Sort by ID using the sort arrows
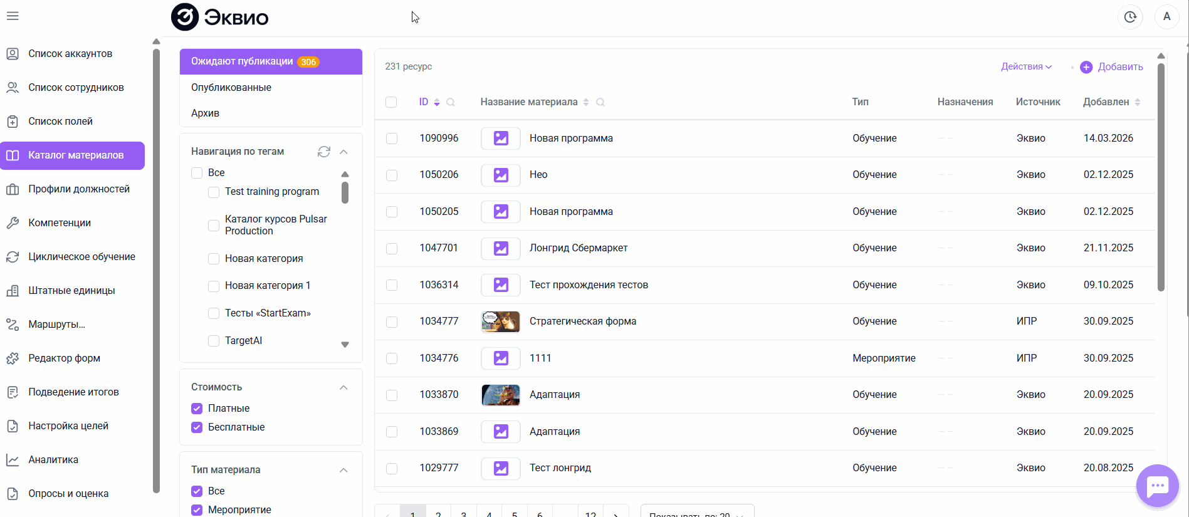 click(x=437, y=102)
